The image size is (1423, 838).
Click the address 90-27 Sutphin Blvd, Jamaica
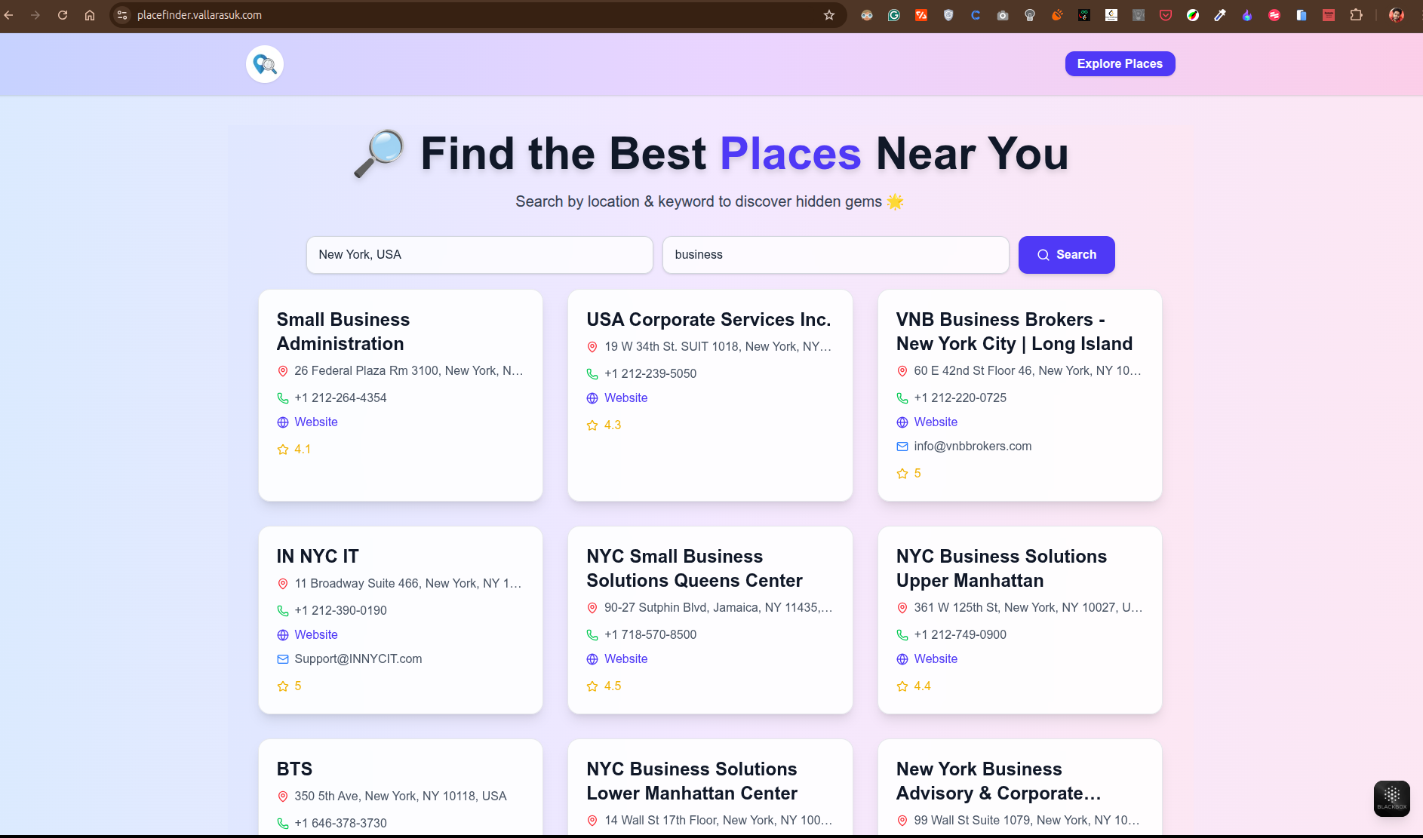pos(718,608)
